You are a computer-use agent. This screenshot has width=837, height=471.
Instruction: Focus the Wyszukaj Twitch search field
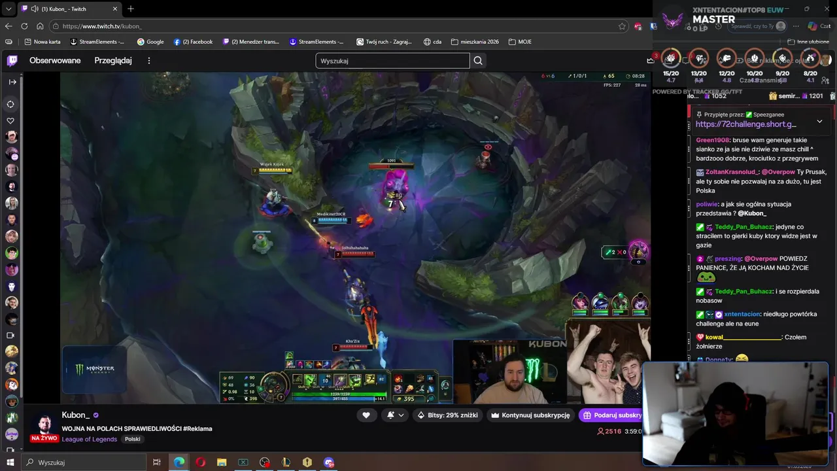click(392, 61)
